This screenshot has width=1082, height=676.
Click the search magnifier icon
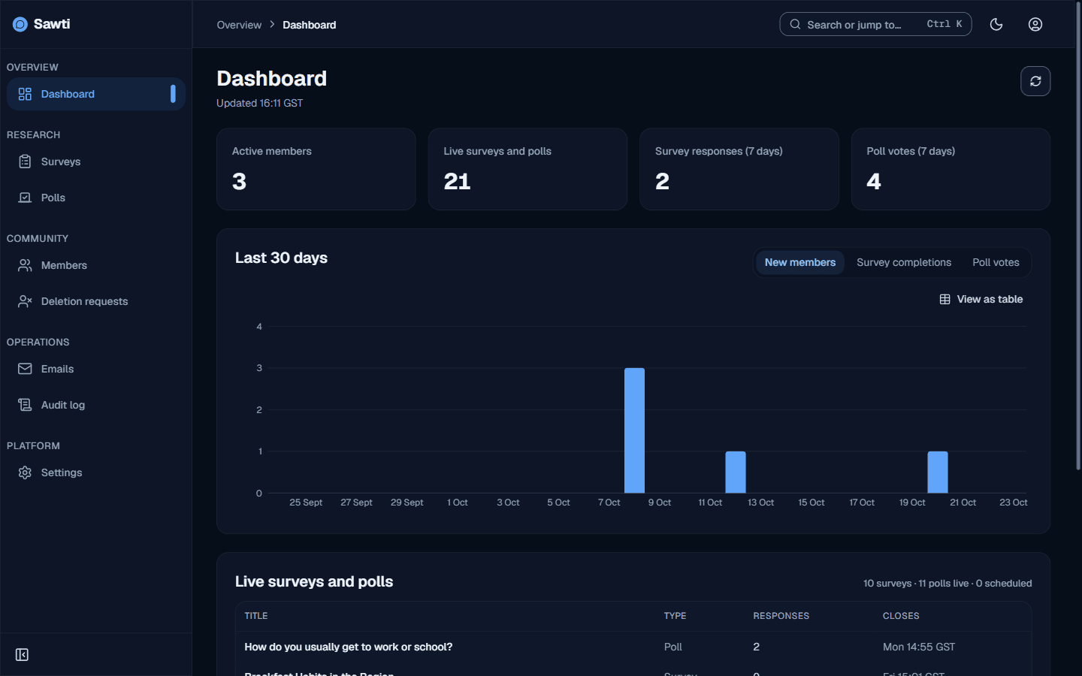tap(795, 24)
